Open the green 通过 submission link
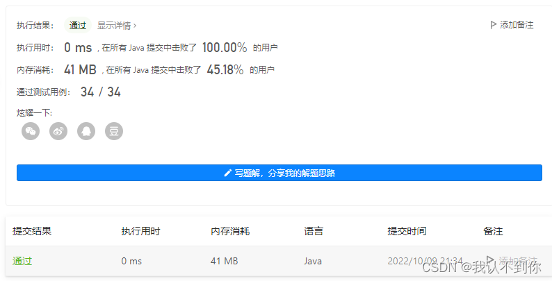This screenshot has height=281, width=552. click(22, 261)
